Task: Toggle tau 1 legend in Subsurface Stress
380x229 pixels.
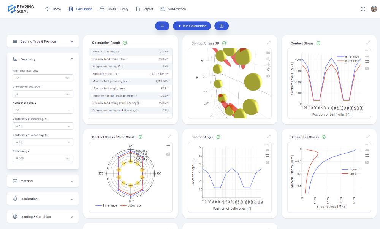Action: click(349, 173)
